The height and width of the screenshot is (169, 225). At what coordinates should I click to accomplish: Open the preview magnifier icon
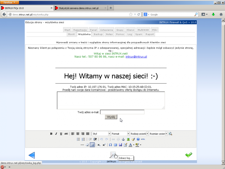(170, 134)
